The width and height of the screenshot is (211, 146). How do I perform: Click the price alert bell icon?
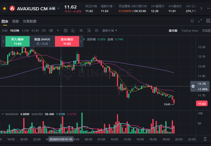192,21
